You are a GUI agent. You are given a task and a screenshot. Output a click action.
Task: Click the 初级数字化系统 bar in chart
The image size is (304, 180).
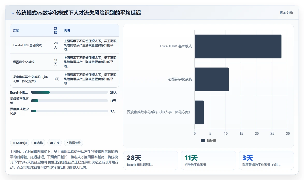click(x=212, y=79)
